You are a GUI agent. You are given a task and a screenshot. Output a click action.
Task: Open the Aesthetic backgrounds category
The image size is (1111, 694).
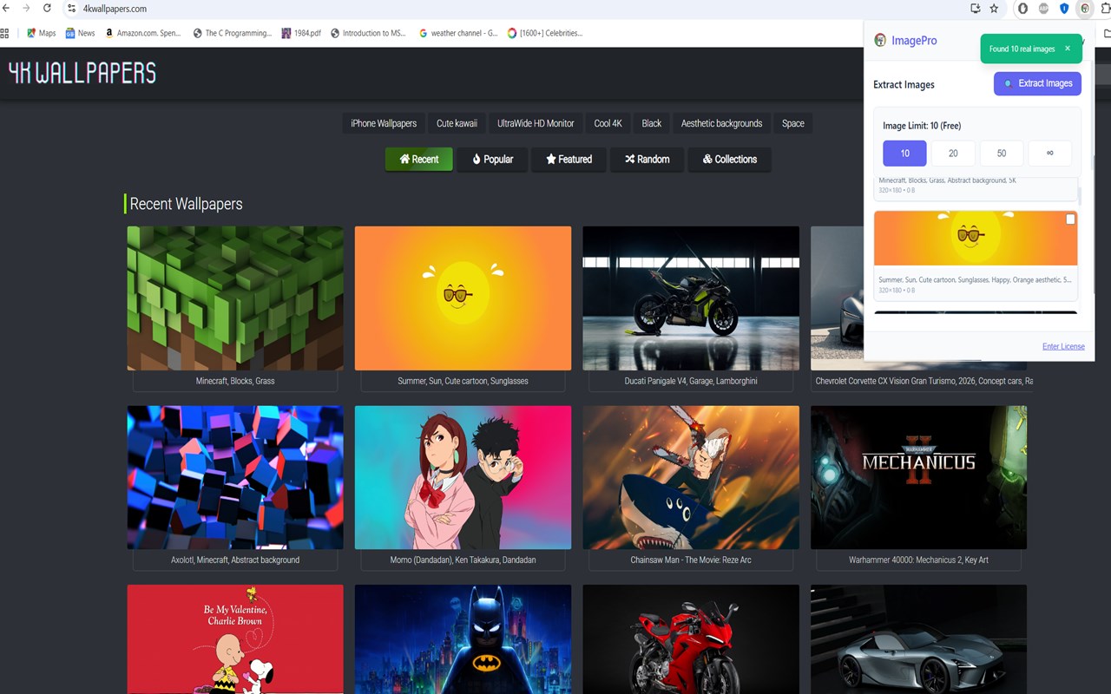[721, 123]
